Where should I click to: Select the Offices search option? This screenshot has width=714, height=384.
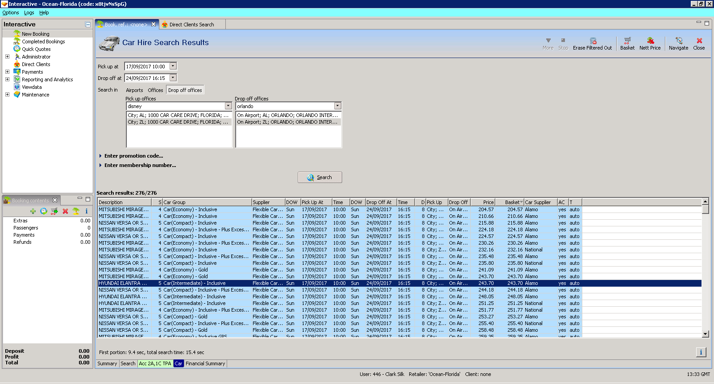coord(155,90)
